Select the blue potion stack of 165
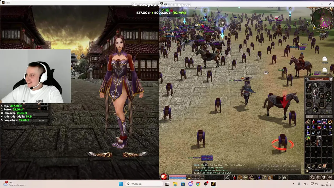 [308, 127]
